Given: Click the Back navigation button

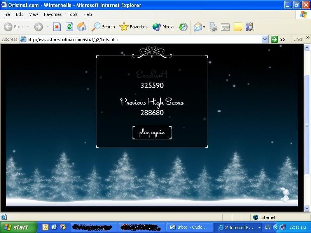Looking at the screenshot, I should [x=14, y=27].
